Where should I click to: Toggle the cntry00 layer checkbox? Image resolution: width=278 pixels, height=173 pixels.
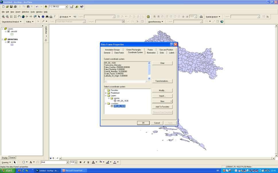point(8,31)
